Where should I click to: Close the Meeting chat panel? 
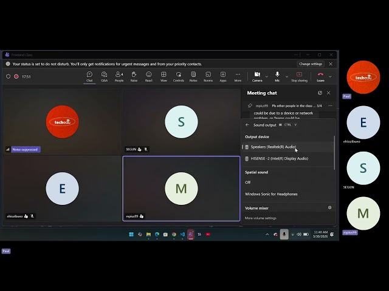coord(329,93)
